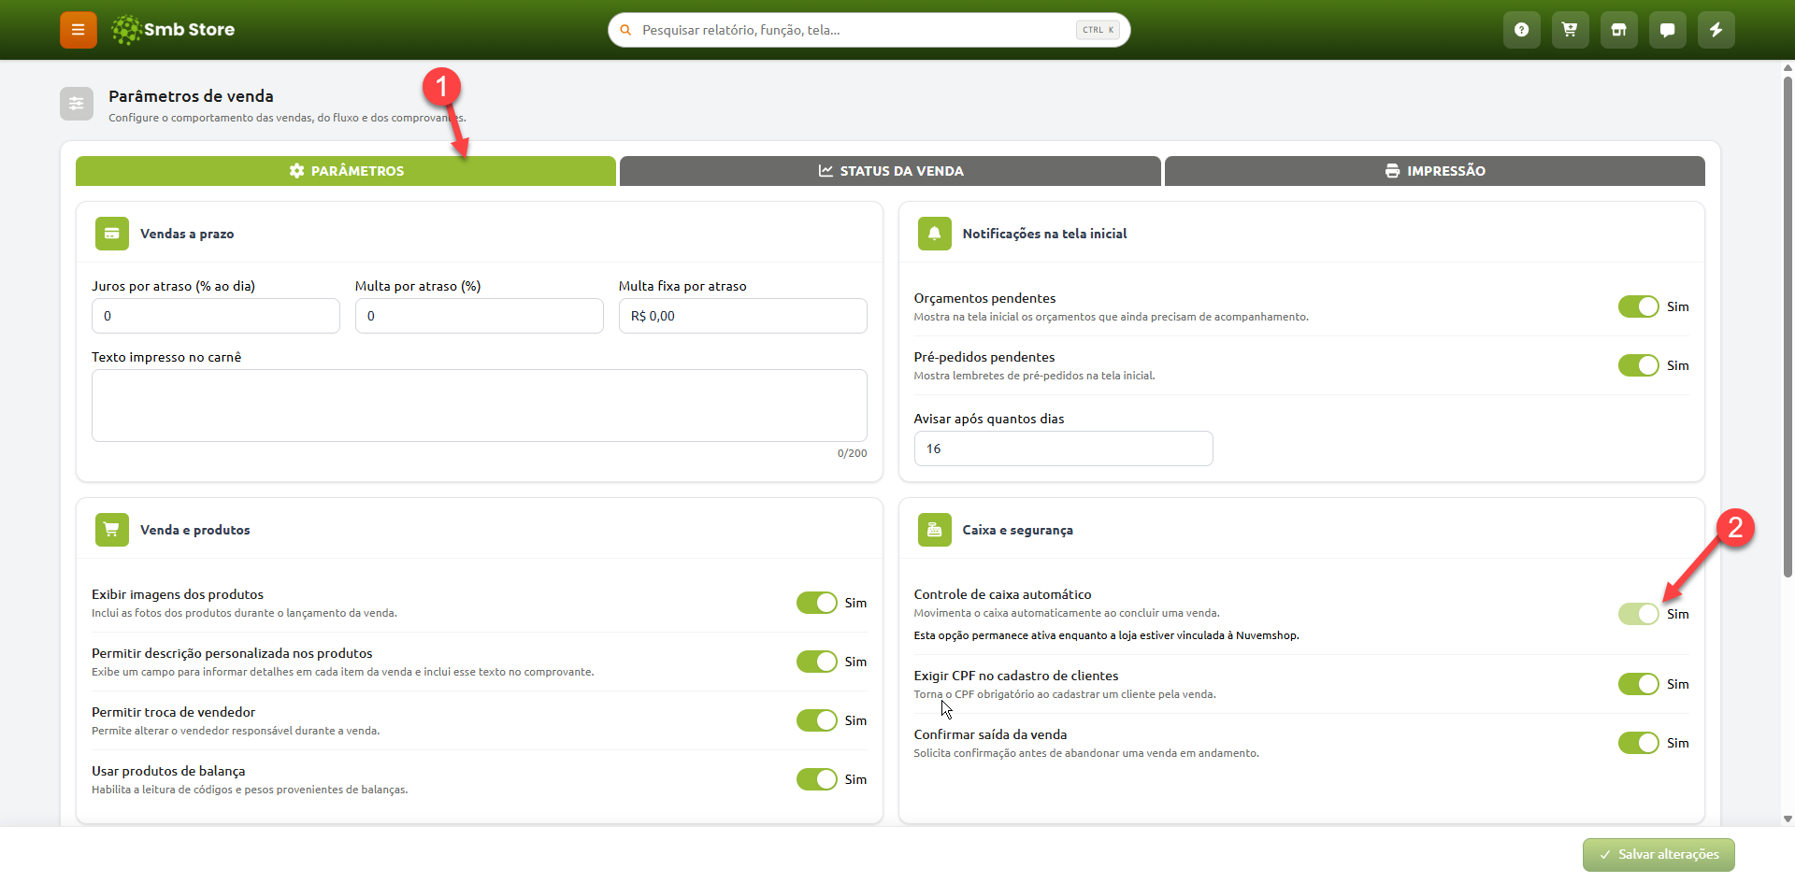Click the Texto impresso no carnê textarea
This screenshot has width=1795, height=883.
pos(480,406)
